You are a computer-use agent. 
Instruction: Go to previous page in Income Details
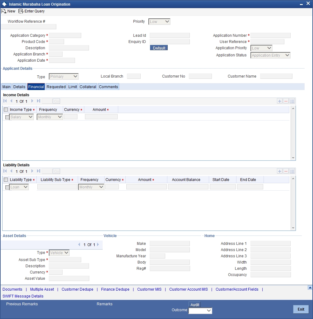click(12, 101)
